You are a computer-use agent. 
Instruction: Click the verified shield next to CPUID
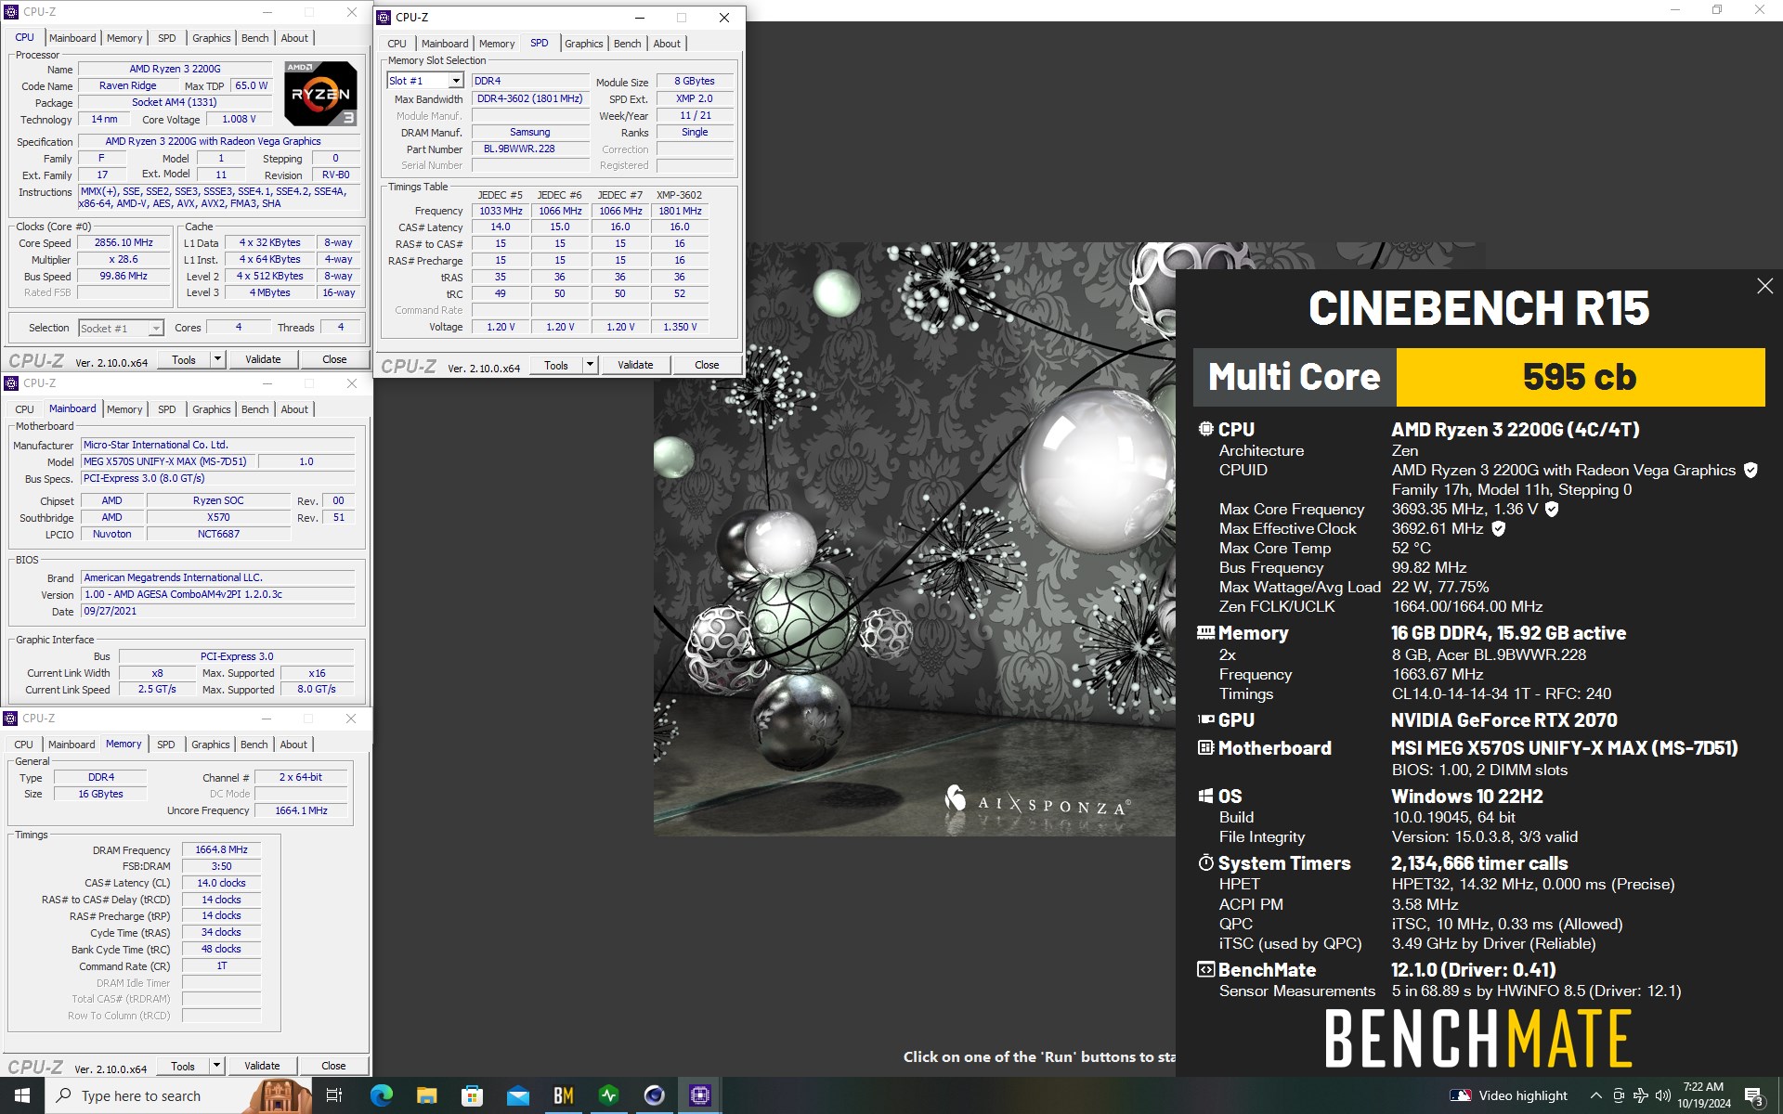[x=1750, y=471]
